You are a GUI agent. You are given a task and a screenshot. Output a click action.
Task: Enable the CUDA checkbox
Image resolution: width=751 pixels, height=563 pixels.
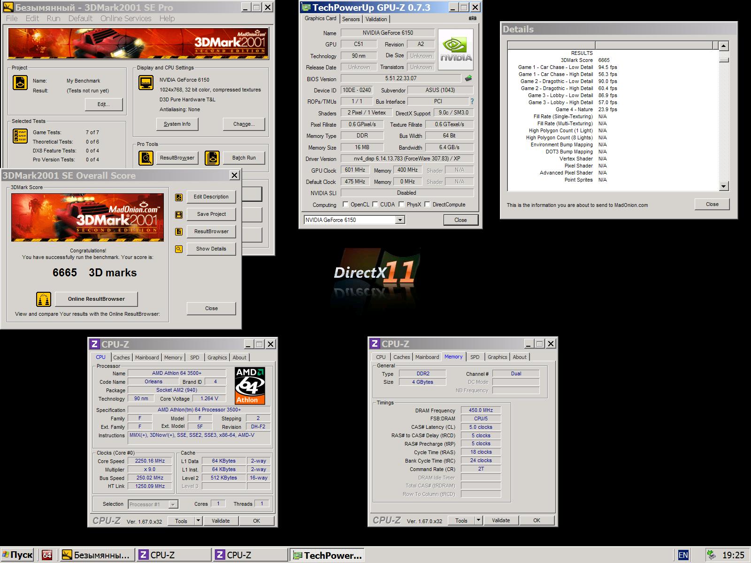(x=375, y=204)
